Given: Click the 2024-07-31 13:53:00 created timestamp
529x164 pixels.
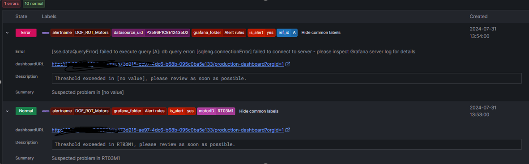Looking at the screenshot, I should 483,111.
